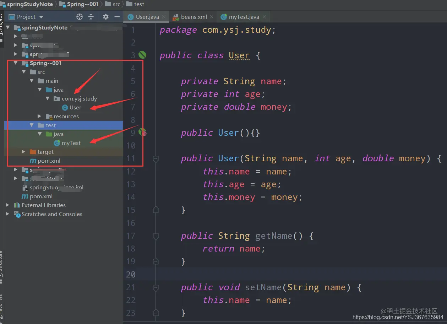Viewport: 447px width, 324px height.
Task: Click 'return name;' on line 18
Action: click(x=234, y=249)
